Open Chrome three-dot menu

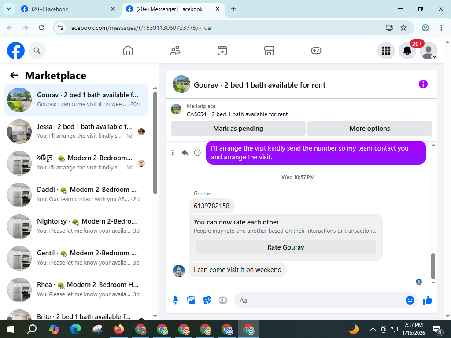click(441, 28)
